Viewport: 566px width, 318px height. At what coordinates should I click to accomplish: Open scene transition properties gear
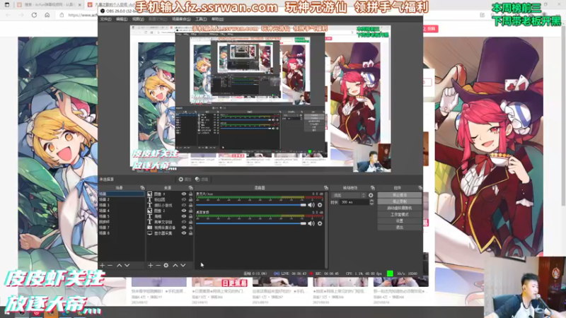[x=371, y=196]
